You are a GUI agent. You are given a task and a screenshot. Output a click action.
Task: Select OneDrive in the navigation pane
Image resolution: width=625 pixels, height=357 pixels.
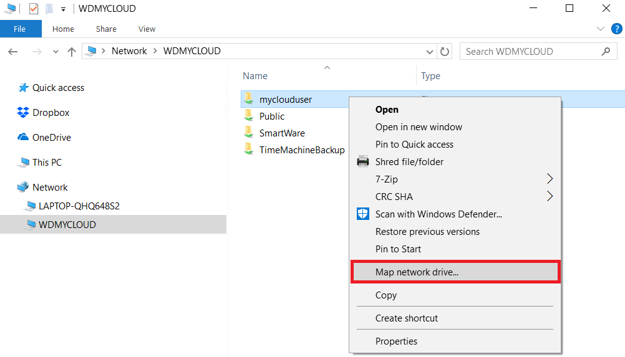pos(51,137)
